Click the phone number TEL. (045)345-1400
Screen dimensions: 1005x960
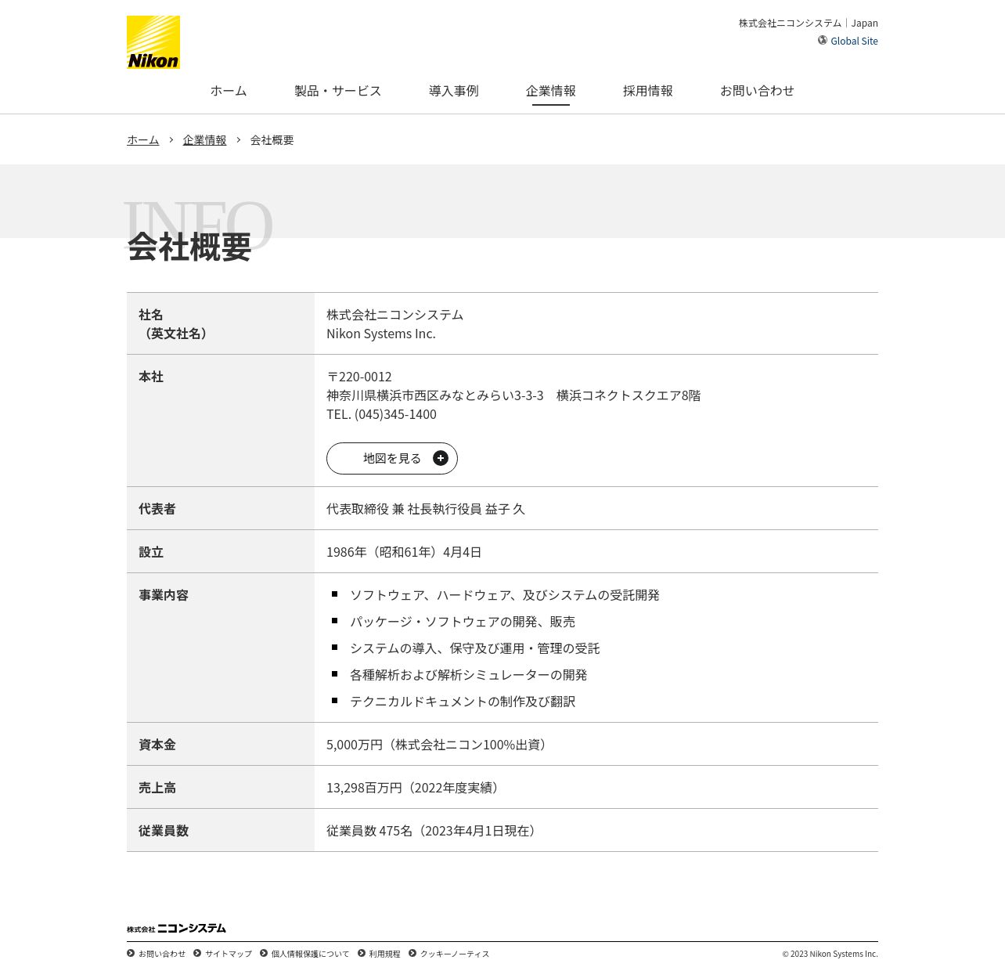(381, 414)
